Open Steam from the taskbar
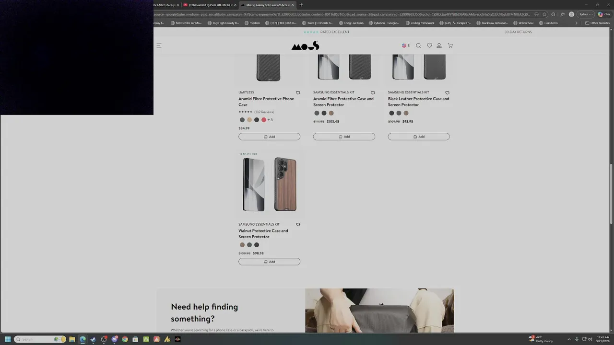Image resolution: width=614 pixels, height=345 pixels. click(93, 339)
